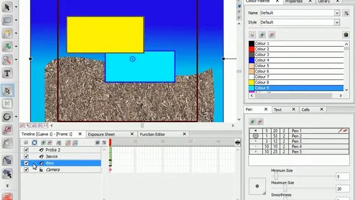The image size is (355, 200).
Task: Click the Minimum Size value field
Action: click(343, 177)
